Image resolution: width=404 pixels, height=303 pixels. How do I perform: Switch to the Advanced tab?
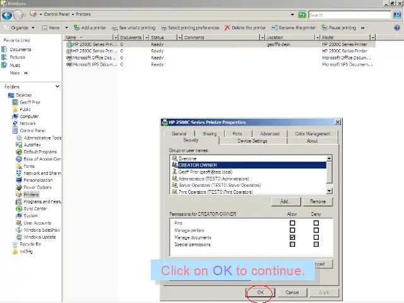[269, 134]
